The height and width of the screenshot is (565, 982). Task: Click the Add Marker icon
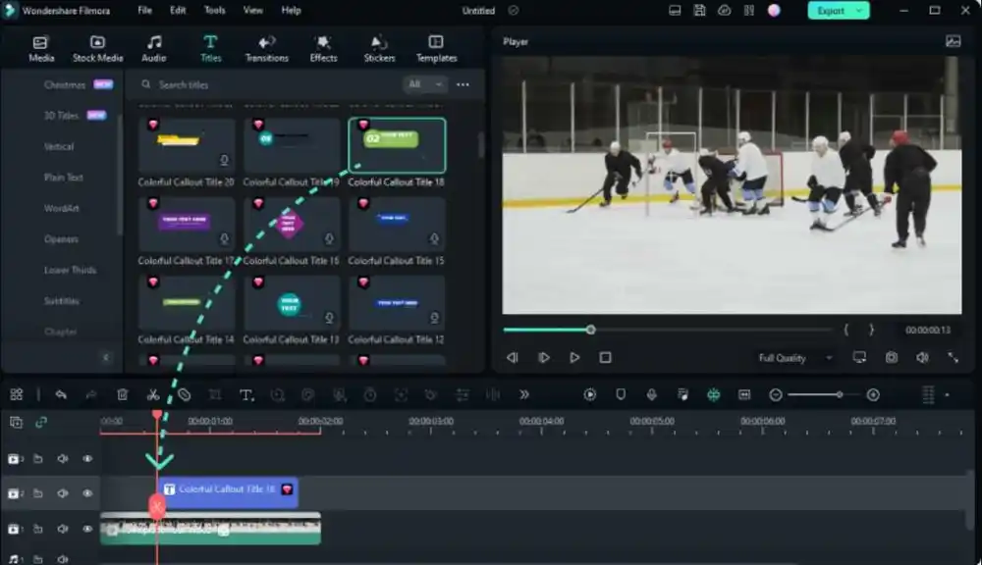point(619,394)
